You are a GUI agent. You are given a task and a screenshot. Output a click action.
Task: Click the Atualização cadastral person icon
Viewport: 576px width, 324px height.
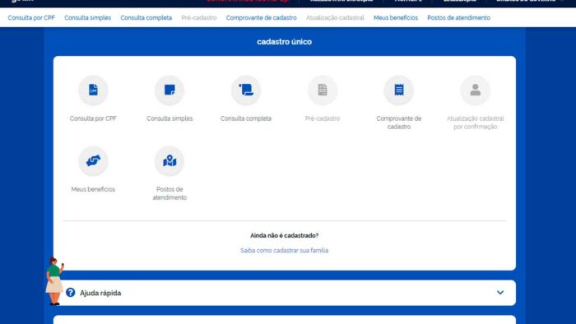pyautogui.click(x=475, y=90)
